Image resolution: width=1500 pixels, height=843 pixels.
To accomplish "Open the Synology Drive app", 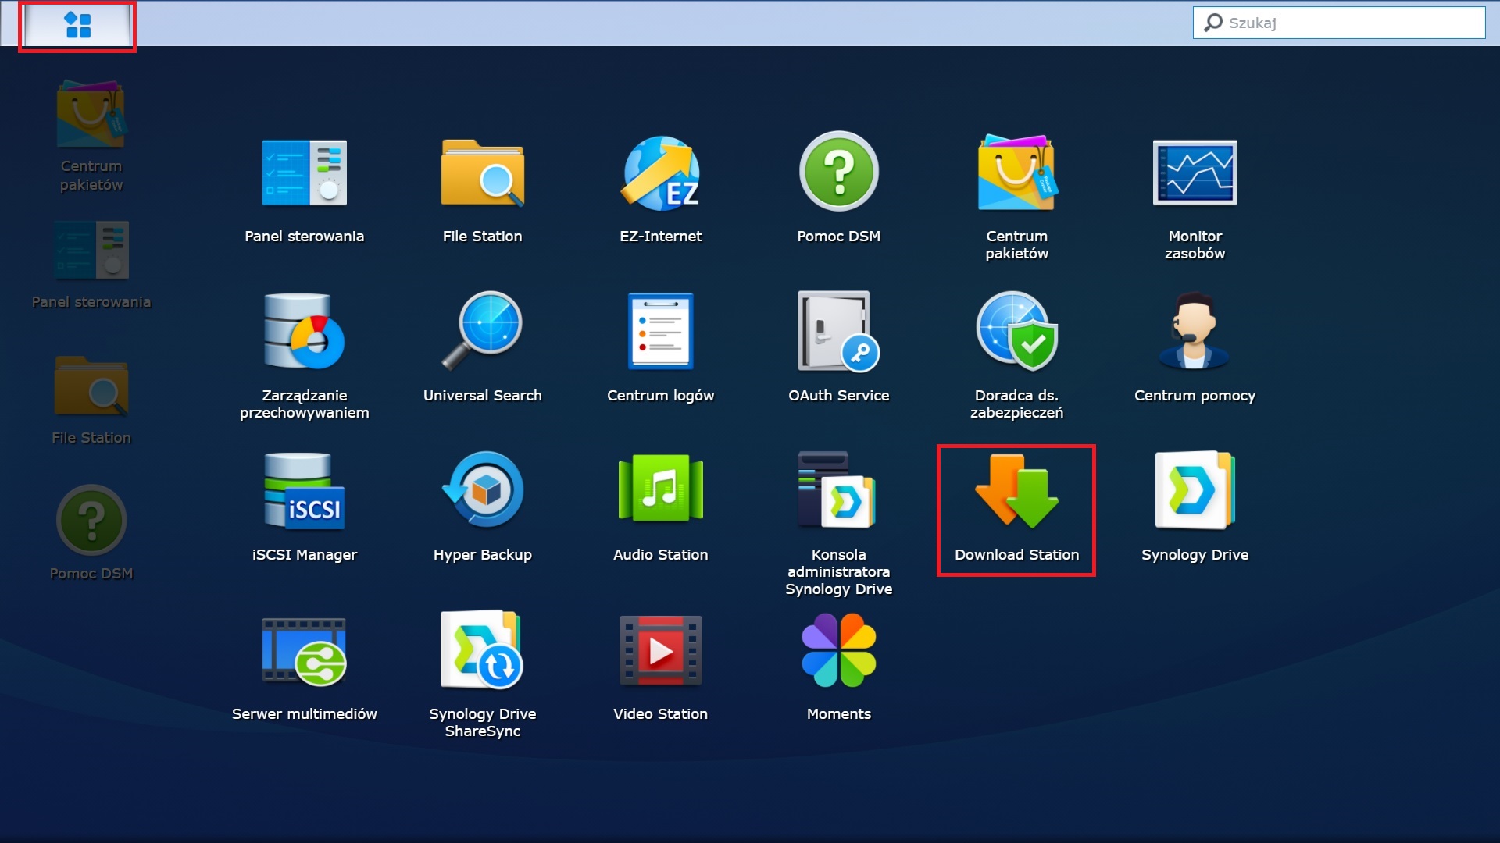I will tap(1195, 507).
